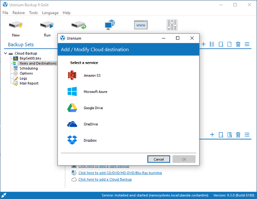
Task: Select the Microsoft Azure logo
Action: 72,92
